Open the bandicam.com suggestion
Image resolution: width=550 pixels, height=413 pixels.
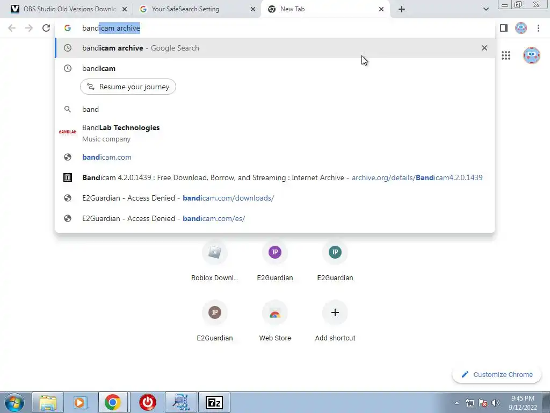point(275,158)
